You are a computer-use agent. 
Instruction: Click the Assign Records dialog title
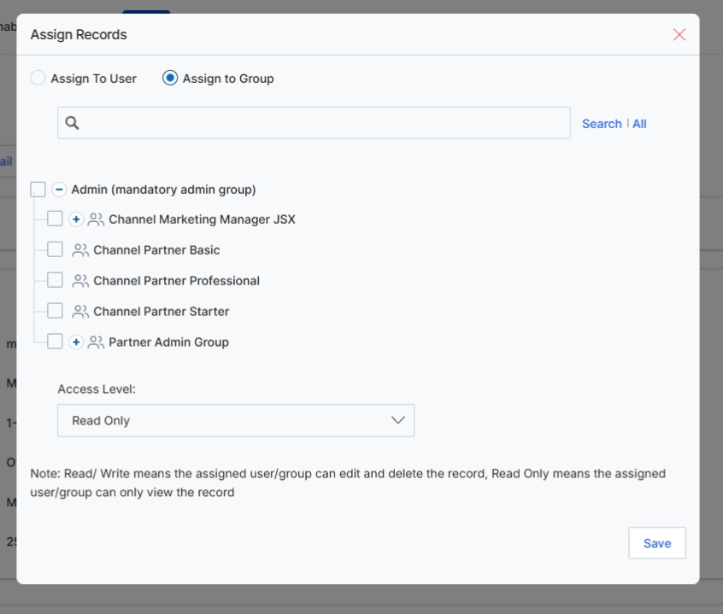[79, 34]
